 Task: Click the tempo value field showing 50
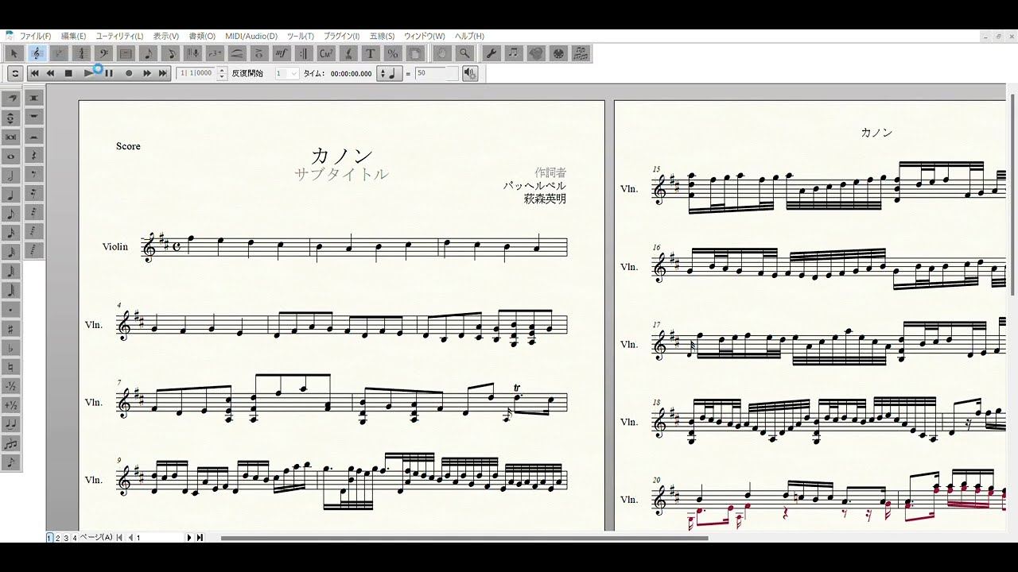point(436,73)
